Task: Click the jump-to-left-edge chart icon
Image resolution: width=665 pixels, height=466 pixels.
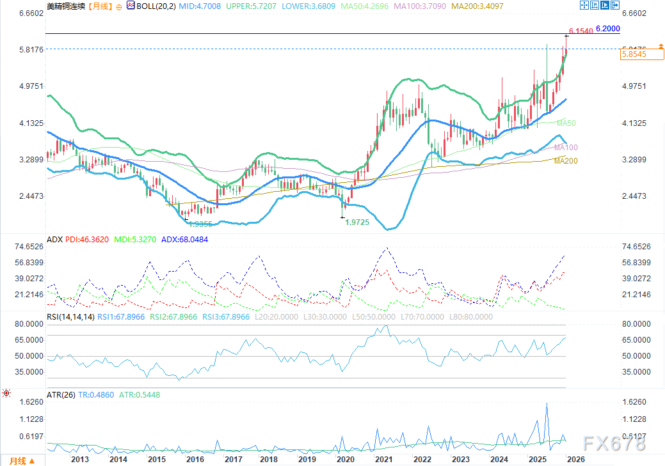Action: click(595, 6)
